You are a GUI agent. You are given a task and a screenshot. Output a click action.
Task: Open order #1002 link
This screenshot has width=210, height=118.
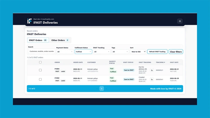(57, 78)
